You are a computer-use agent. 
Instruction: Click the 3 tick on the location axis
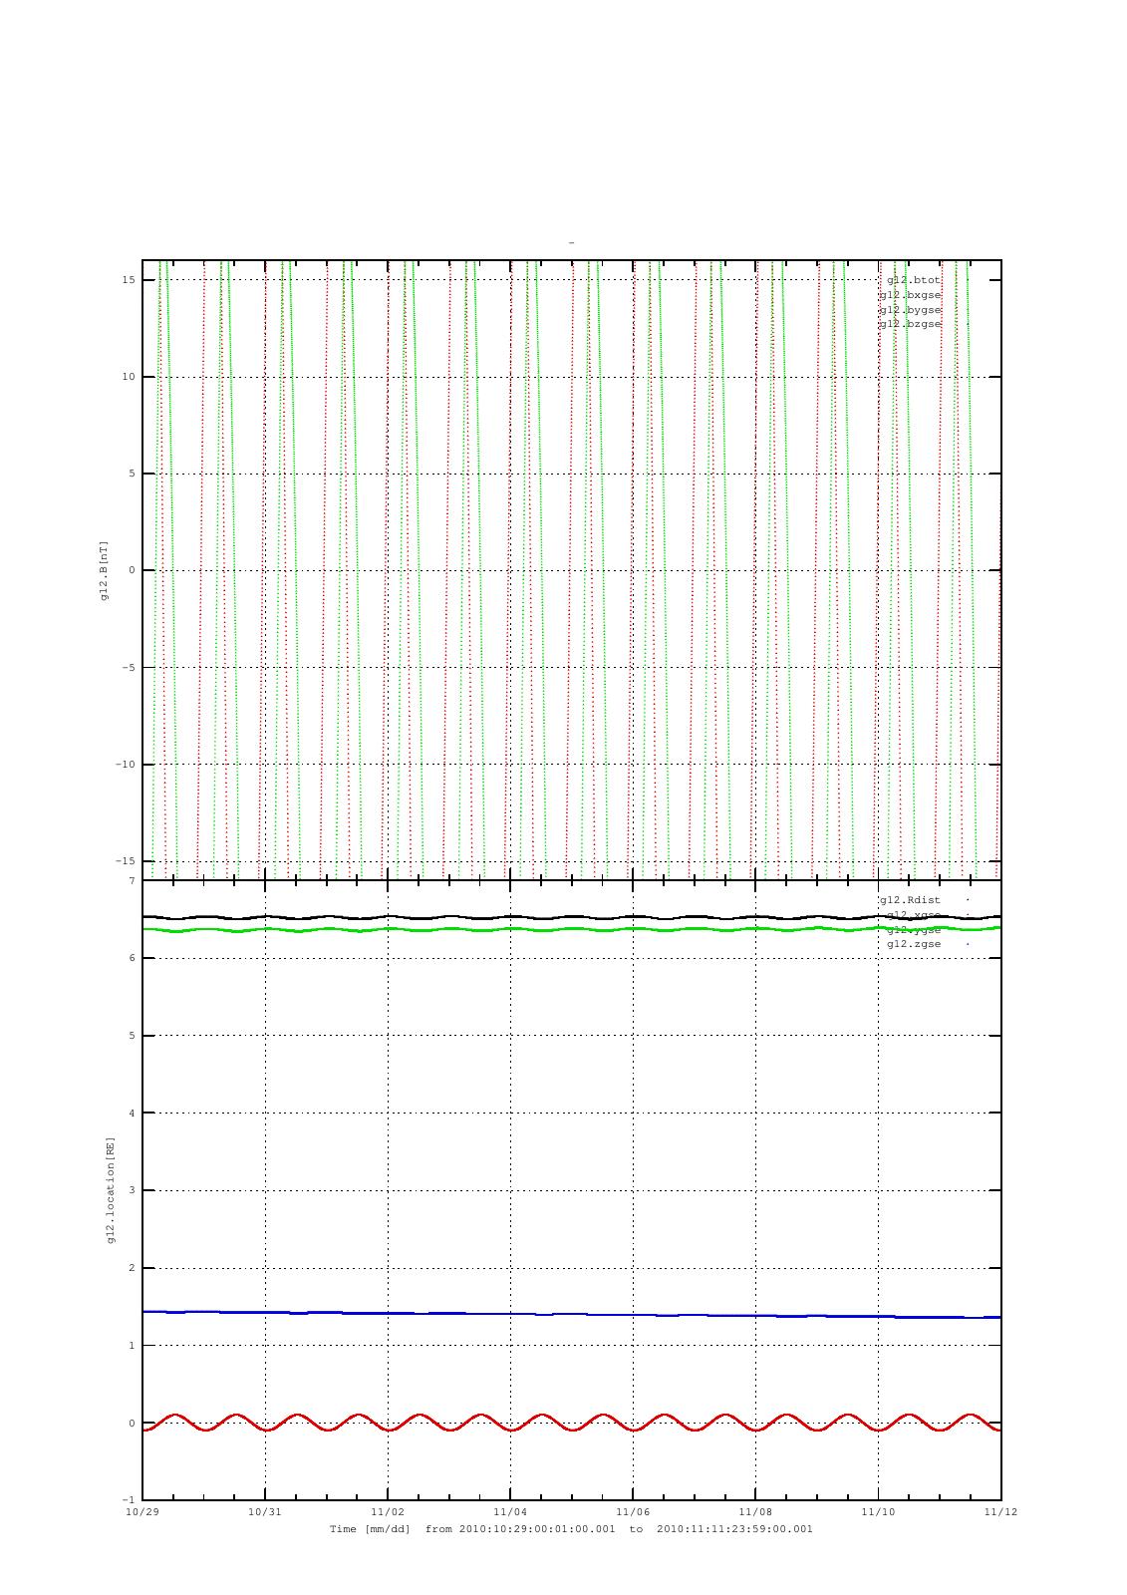tap(132, 1191)
